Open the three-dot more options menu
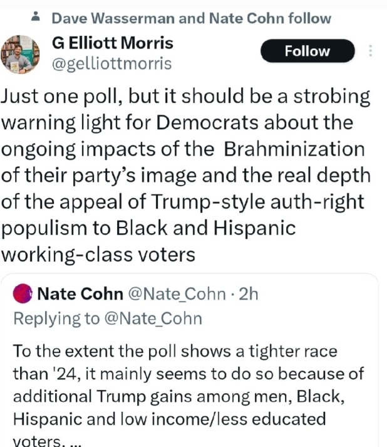 click(371, 51)
